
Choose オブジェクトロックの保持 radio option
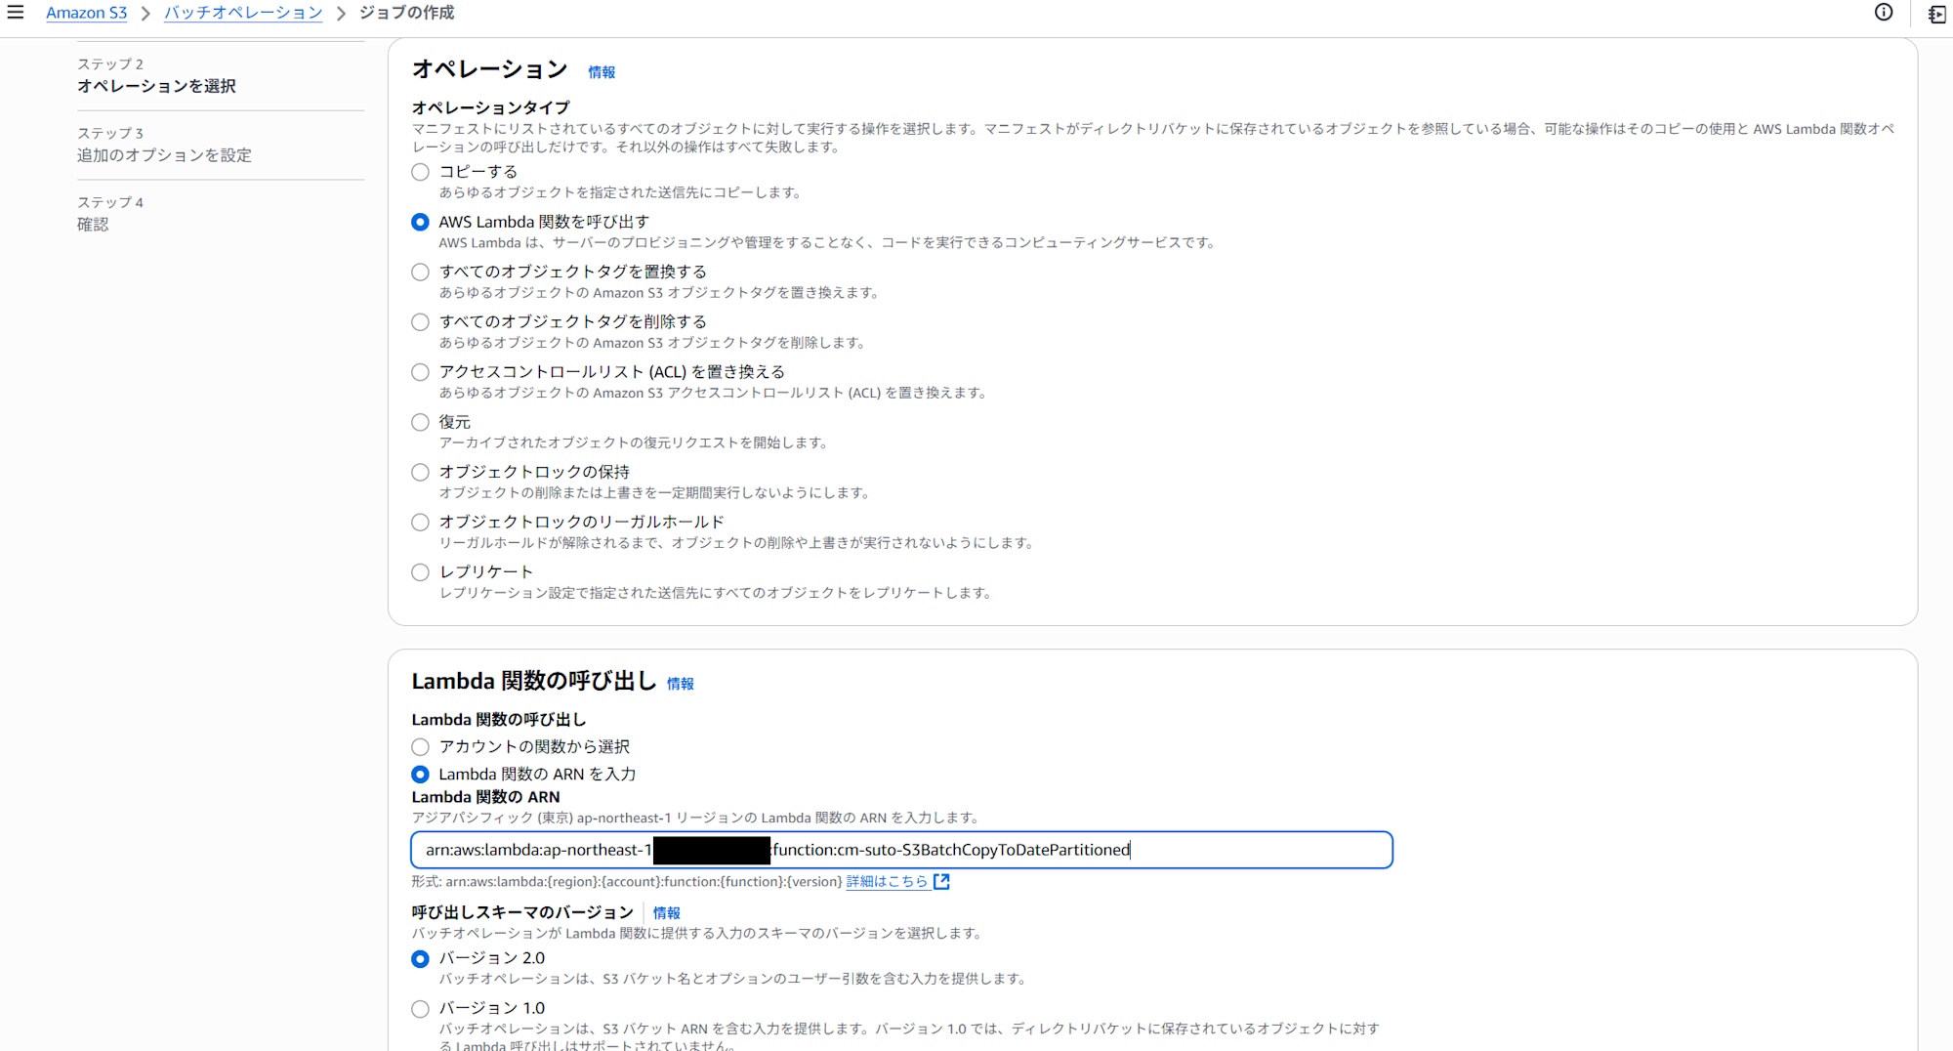point(420,472)
